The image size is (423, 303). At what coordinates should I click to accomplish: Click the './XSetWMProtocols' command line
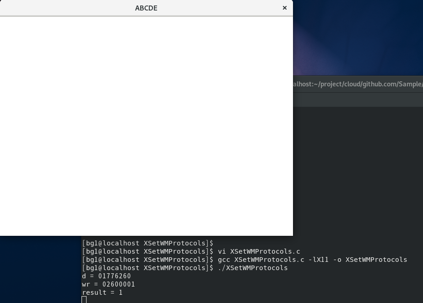185,268
